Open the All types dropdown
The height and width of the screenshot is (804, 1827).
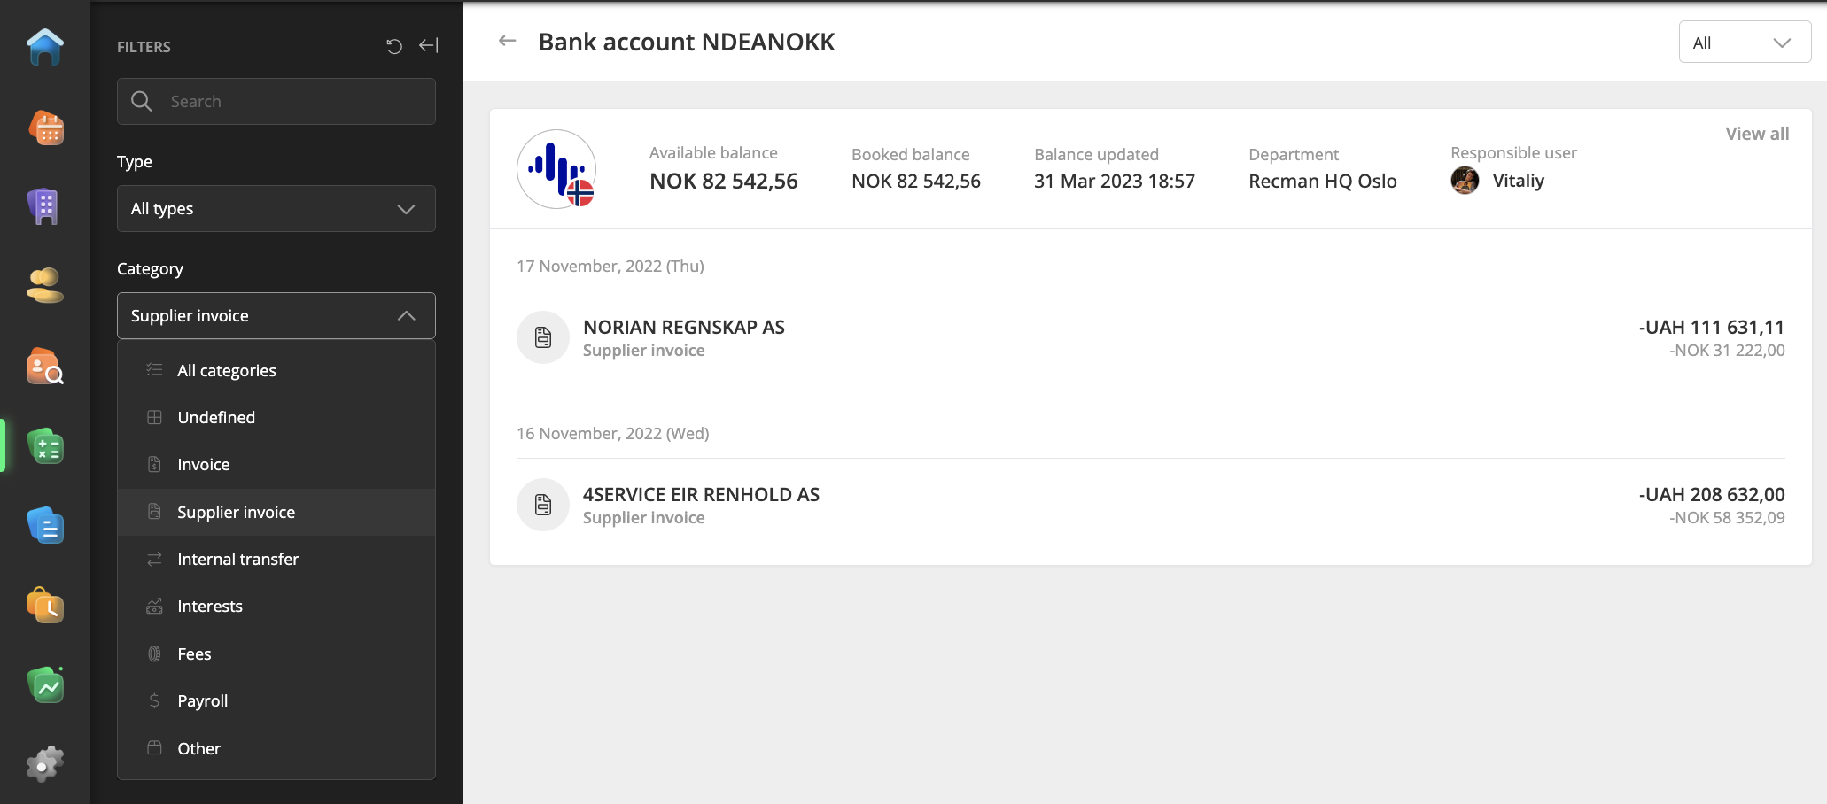(276, 209)
